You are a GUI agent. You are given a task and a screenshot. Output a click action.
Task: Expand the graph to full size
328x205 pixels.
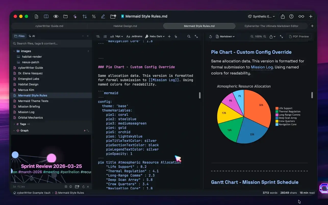coord(88,131)
